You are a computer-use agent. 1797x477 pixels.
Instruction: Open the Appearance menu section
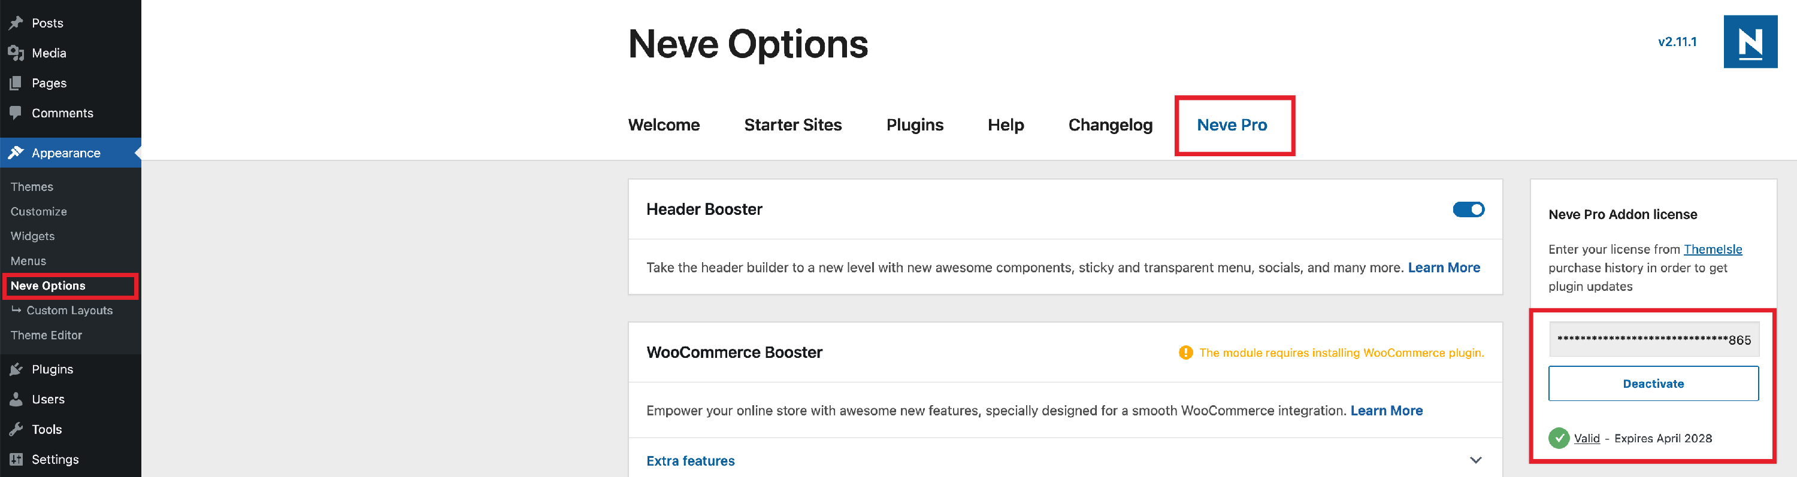65,153
